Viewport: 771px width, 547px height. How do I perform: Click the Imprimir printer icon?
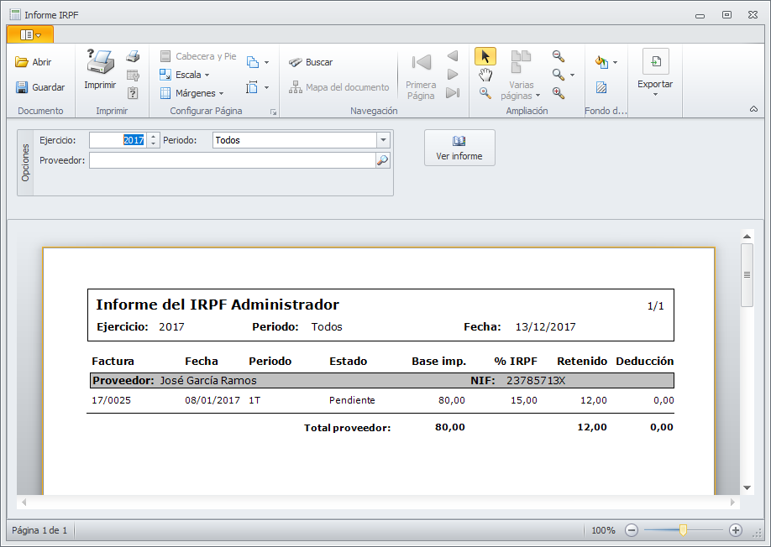point(100,63)
